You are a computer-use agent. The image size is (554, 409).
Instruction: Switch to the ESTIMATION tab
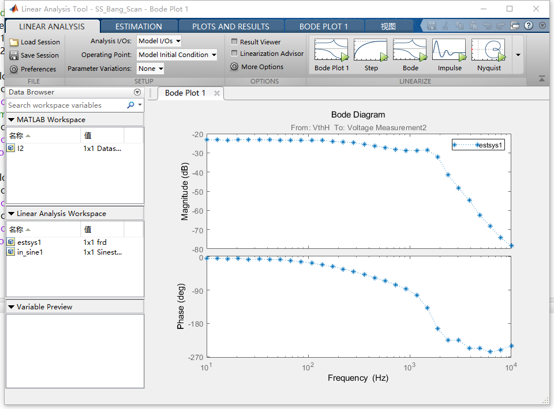[138, 26]
